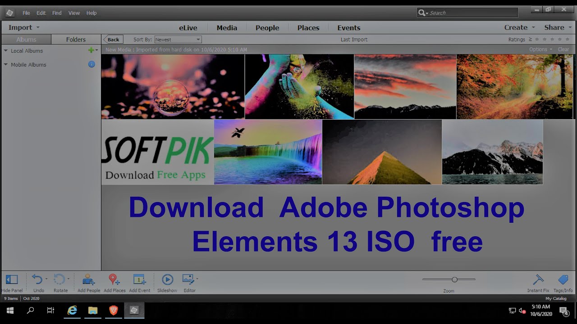
Task: Open the Sort By Newest combo box
Action: [x=178, y=40]
